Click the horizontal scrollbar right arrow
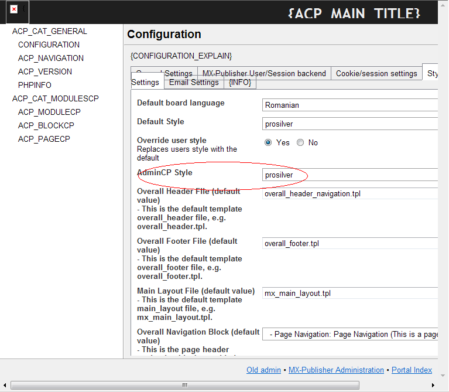This screenshot has height=392, width=449. (433, 385)
